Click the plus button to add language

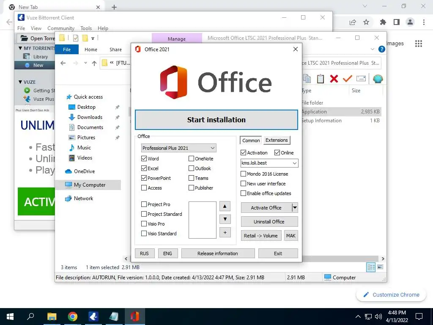coord(225,232)
